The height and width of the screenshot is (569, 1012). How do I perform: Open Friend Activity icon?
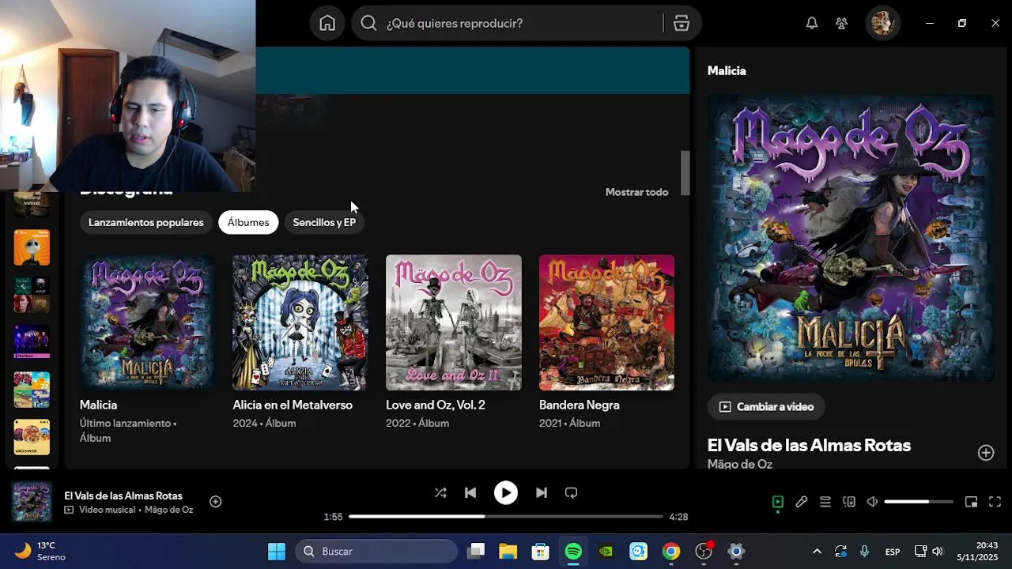[x=842, y=23]
